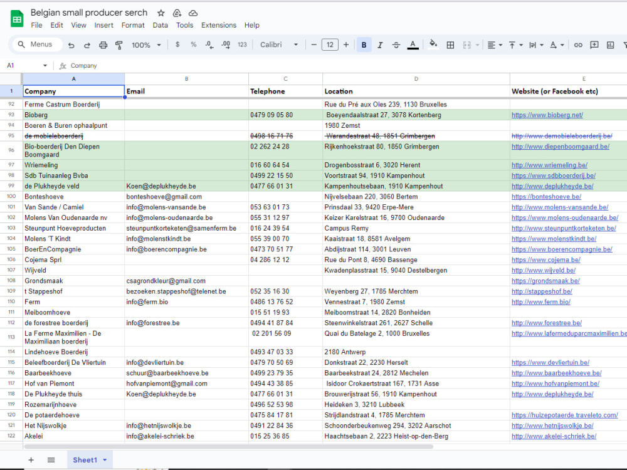Select the paint format roller icon

(119, 45)
